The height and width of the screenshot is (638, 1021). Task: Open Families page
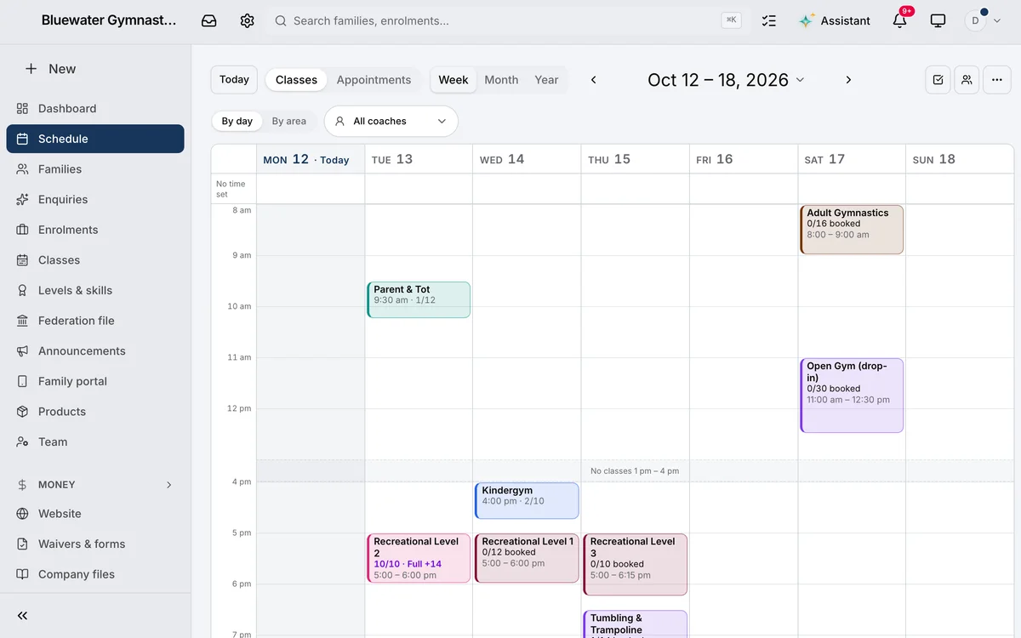pyautogui.click(x=95, y=169)
